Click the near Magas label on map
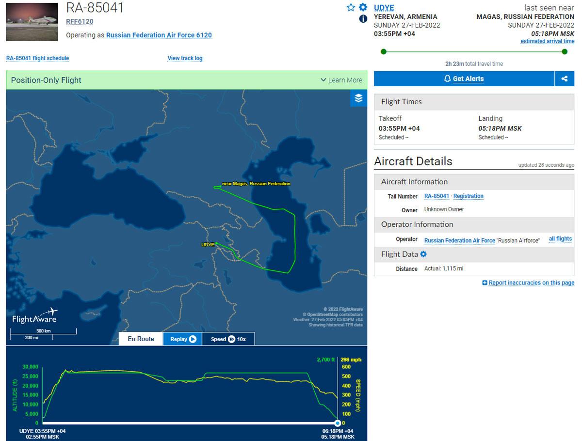 (x=256, y=184)
